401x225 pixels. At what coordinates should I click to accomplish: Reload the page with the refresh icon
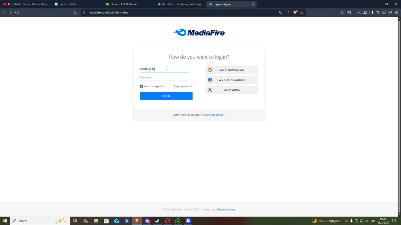pyautogui.click(x=17, y=12)
